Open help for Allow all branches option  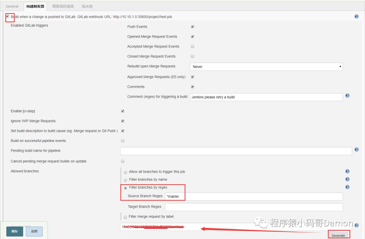tap(347, 171)
